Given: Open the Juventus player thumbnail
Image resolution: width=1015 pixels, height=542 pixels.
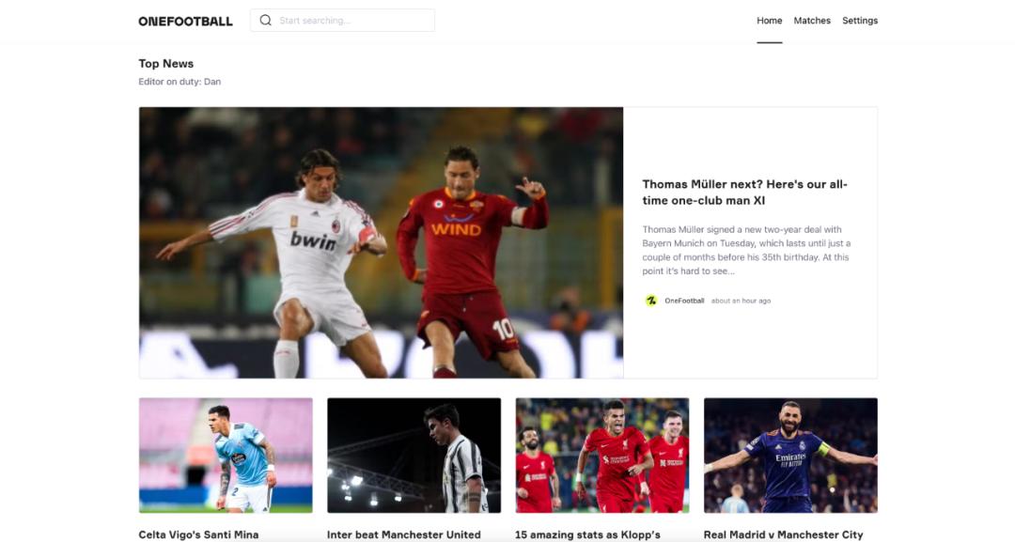Looking at the screenshot, I should click(x=414, y=456).
